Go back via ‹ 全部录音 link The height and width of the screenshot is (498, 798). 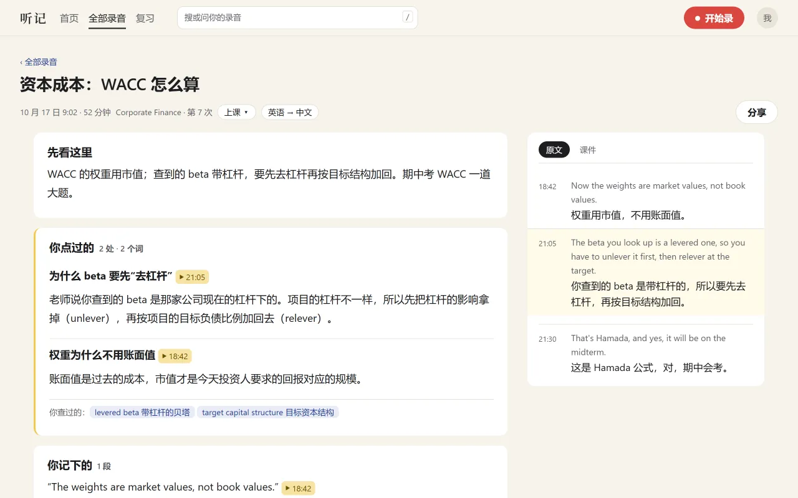39,62
